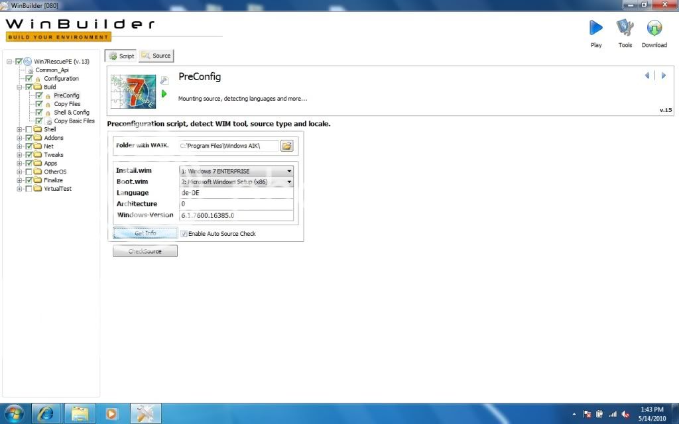Click the Download icon
Screen dimensions: 679x424
(x=654, y=28)
